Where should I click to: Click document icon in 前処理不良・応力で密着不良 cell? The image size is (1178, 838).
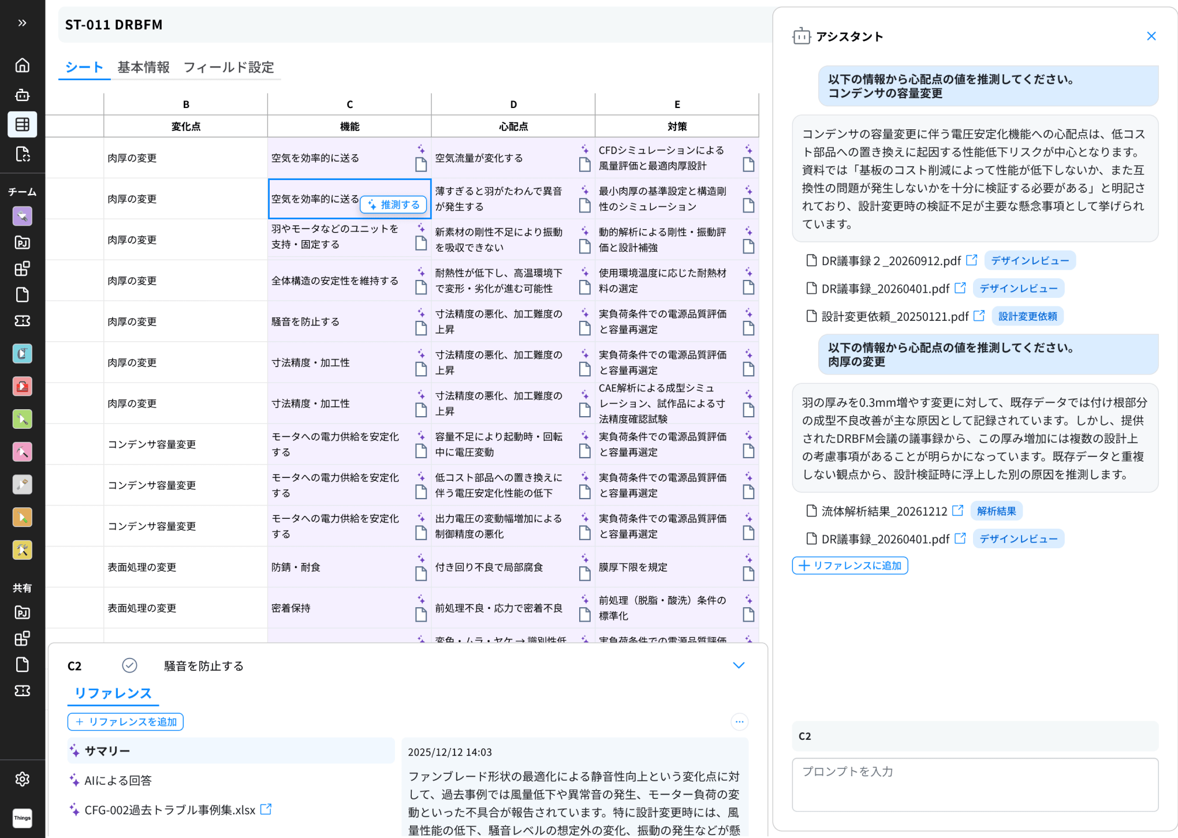585,616
